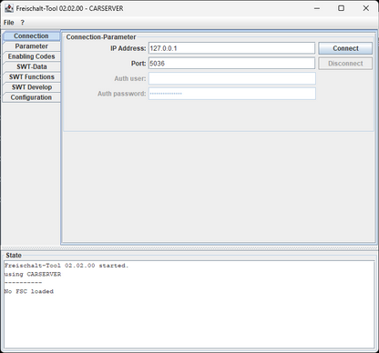The width and height of the screenshot is (379, 353).
Task: Select the SWT Develop tab
Action: click(x=31, y=87)
